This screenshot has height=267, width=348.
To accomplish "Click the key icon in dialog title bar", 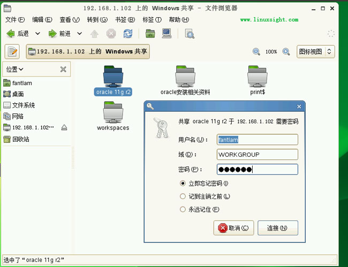I will pos(150,106).
